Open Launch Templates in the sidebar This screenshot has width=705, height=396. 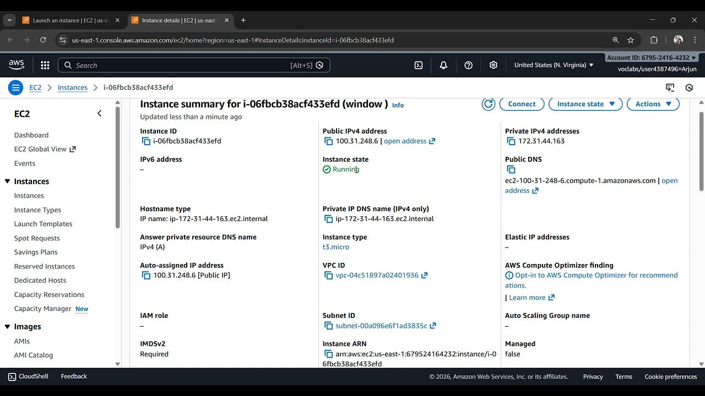(x=43, y=224)
